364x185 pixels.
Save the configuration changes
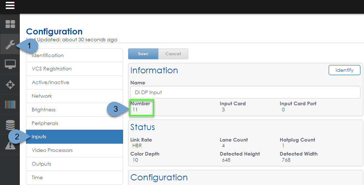[x=143, y=54]
